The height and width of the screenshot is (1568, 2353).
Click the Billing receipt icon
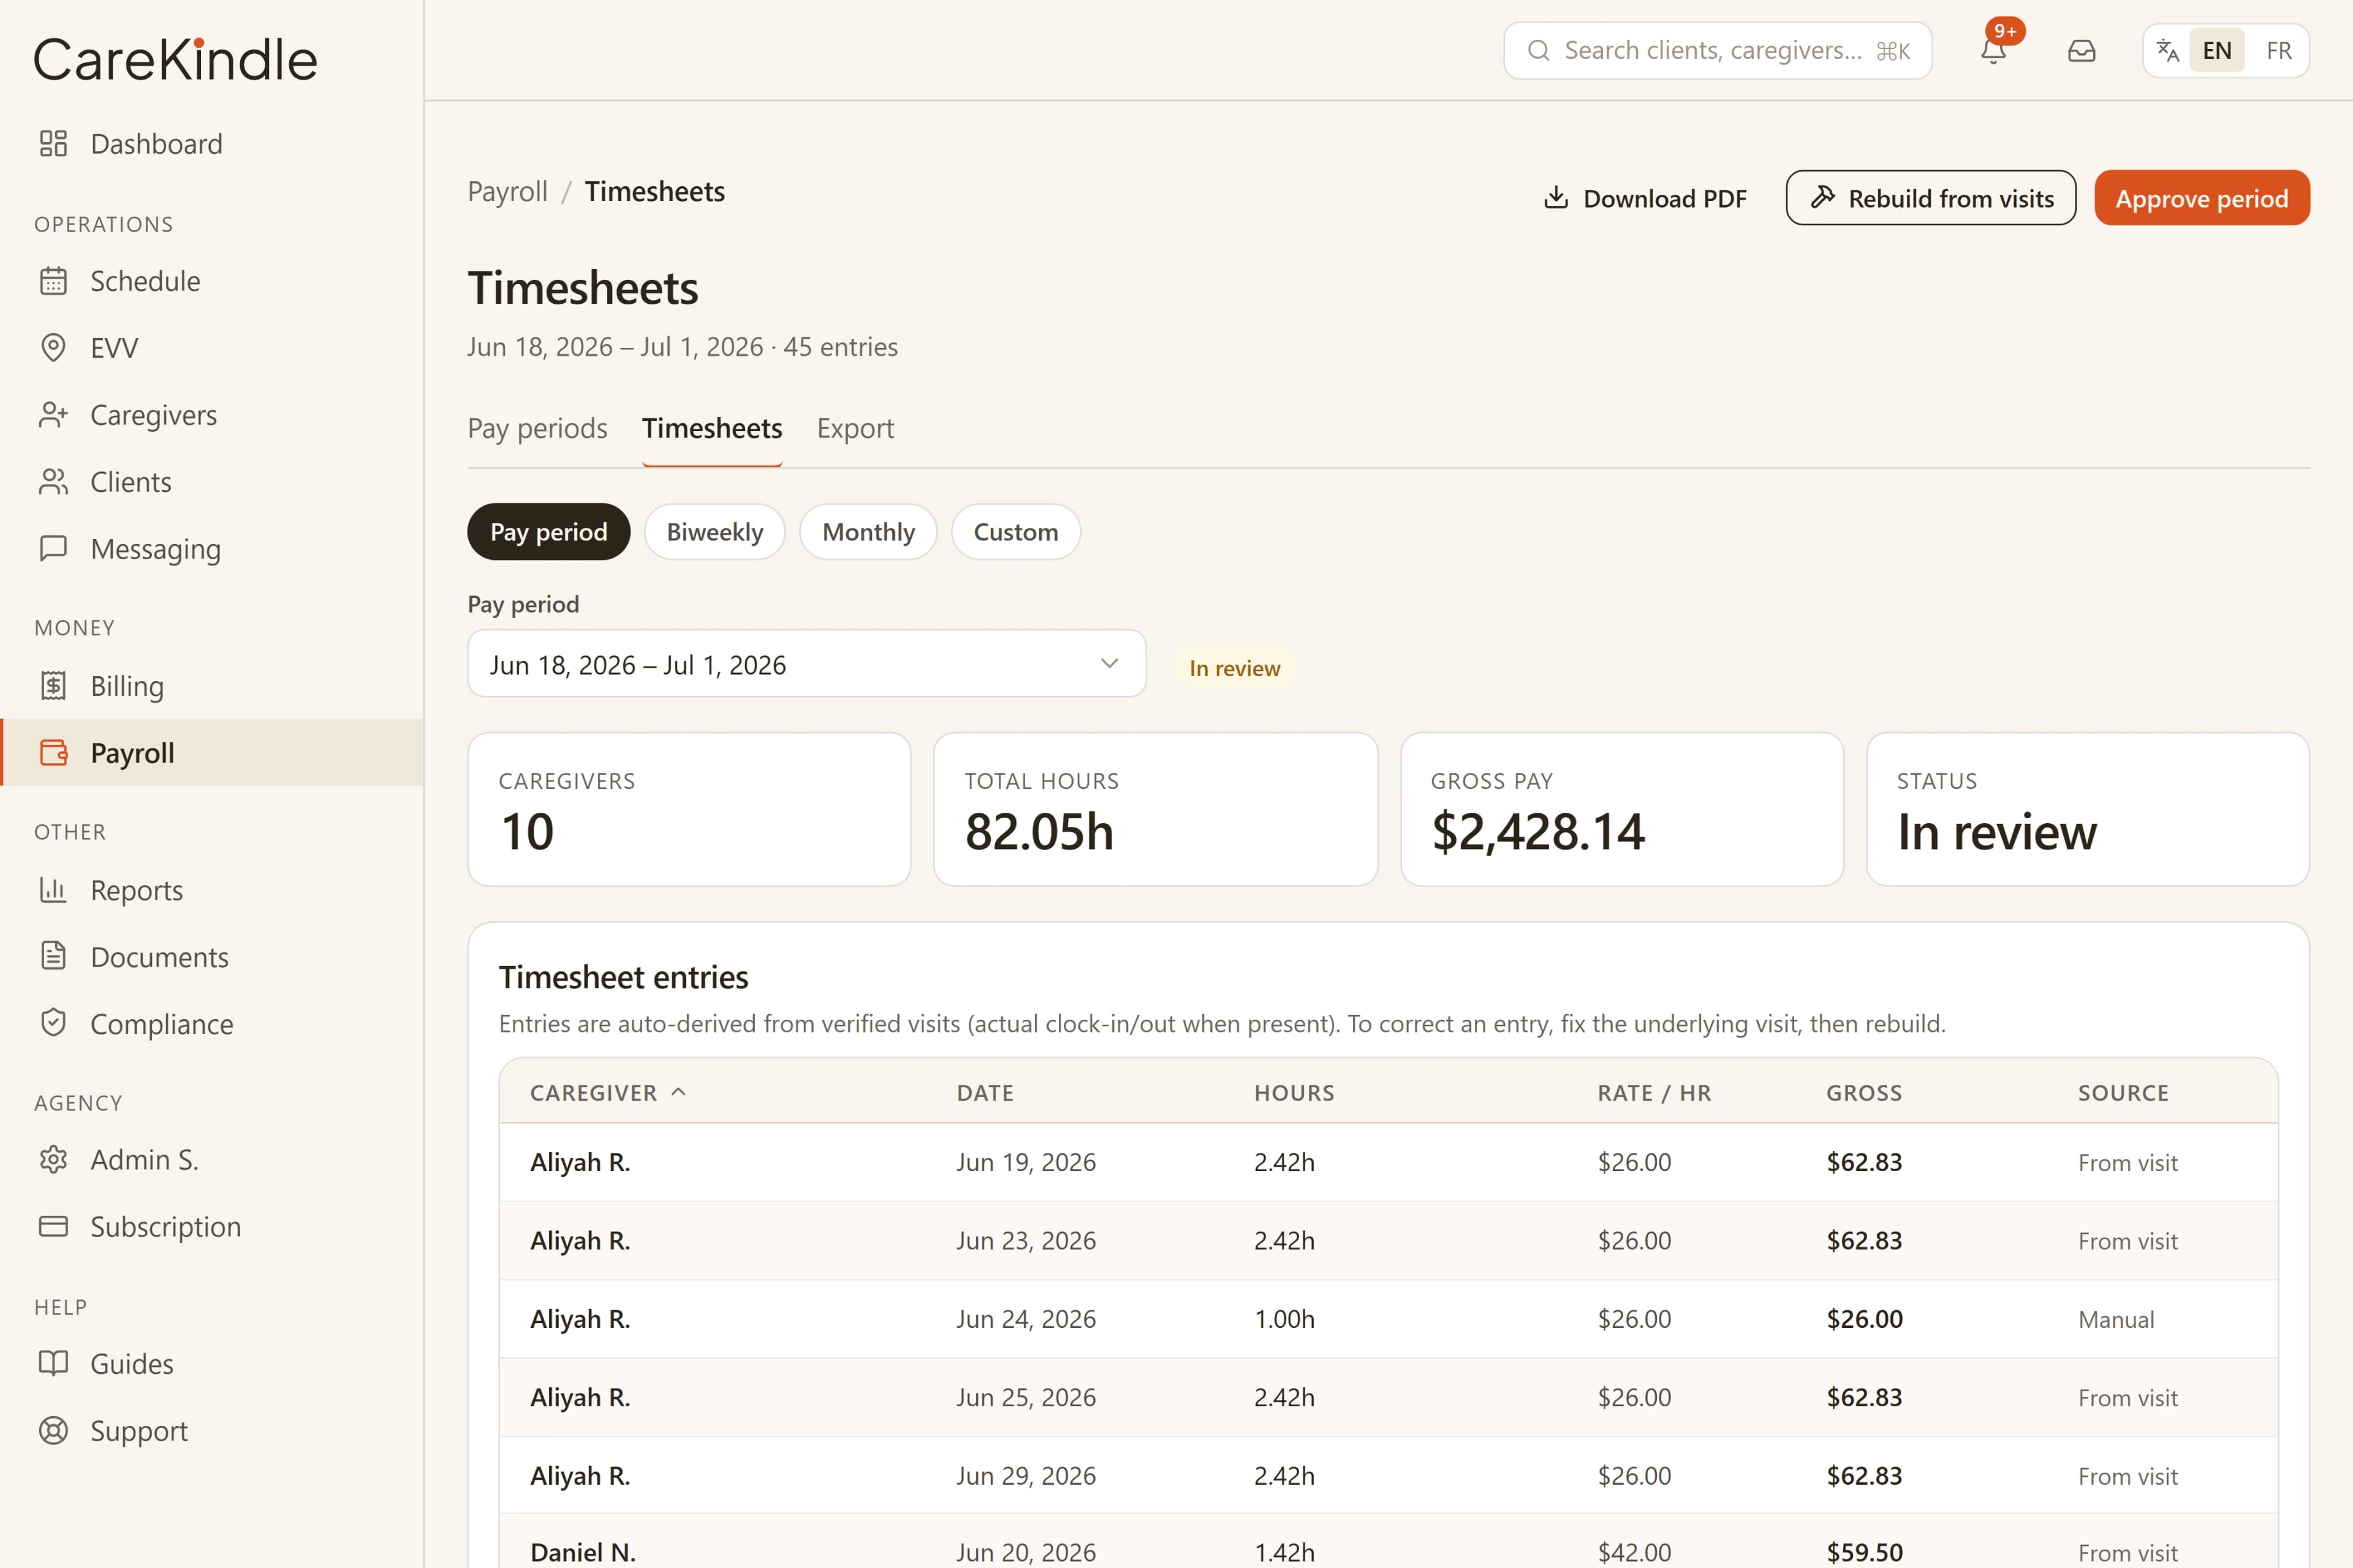tap(53, 686)
